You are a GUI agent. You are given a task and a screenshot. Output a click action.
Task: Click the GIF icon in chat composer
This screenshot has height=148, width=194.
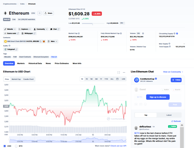point(141,104)
